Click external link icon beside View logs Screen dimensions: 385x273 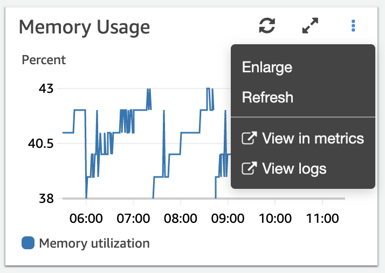click(249, 169)
